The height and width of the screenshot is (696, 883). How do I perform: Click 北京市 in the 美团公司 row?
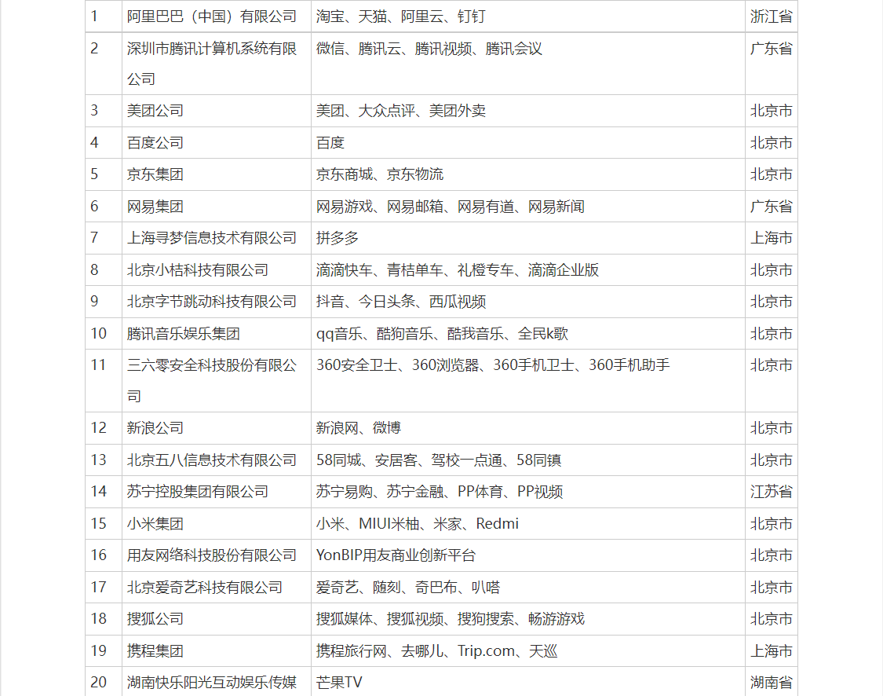[771, 111]
